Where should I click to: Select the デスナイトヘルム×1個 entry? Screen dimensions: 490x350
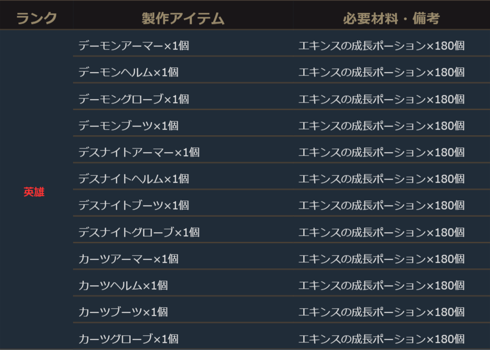click(134, 179)
